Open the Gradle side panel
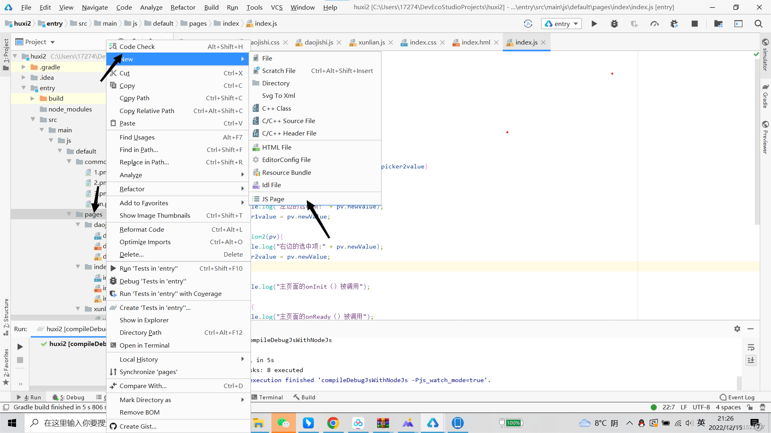771x433 pixels. coord(765,96)
